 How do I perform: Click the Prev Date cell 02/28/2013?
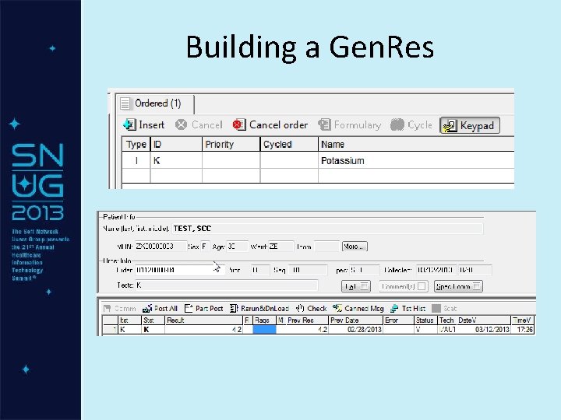coord(355,329)
